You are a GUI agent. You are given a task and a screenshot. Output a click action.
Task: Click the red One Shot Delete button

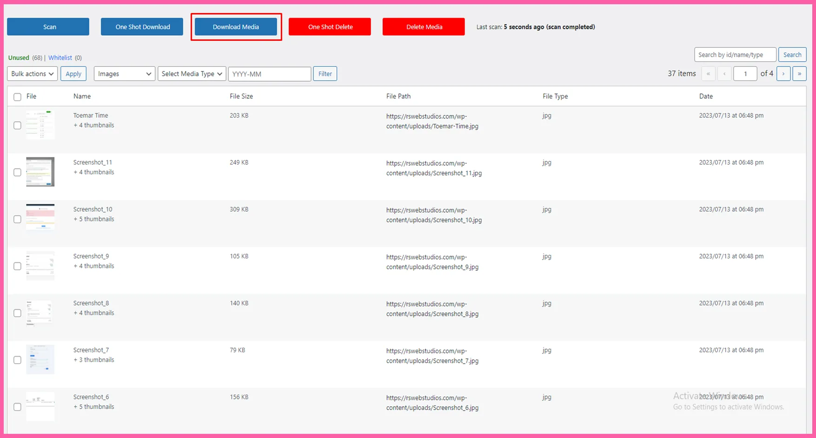[x=330, y=27]
